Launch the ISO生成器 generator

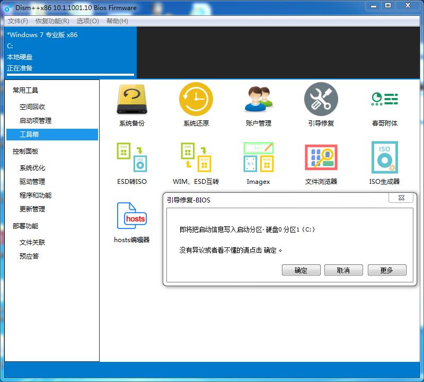pos(383,163)
